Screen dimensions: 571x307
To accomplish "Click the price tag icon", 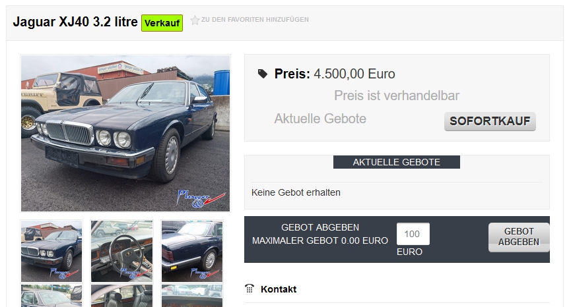I will [262, 74].
